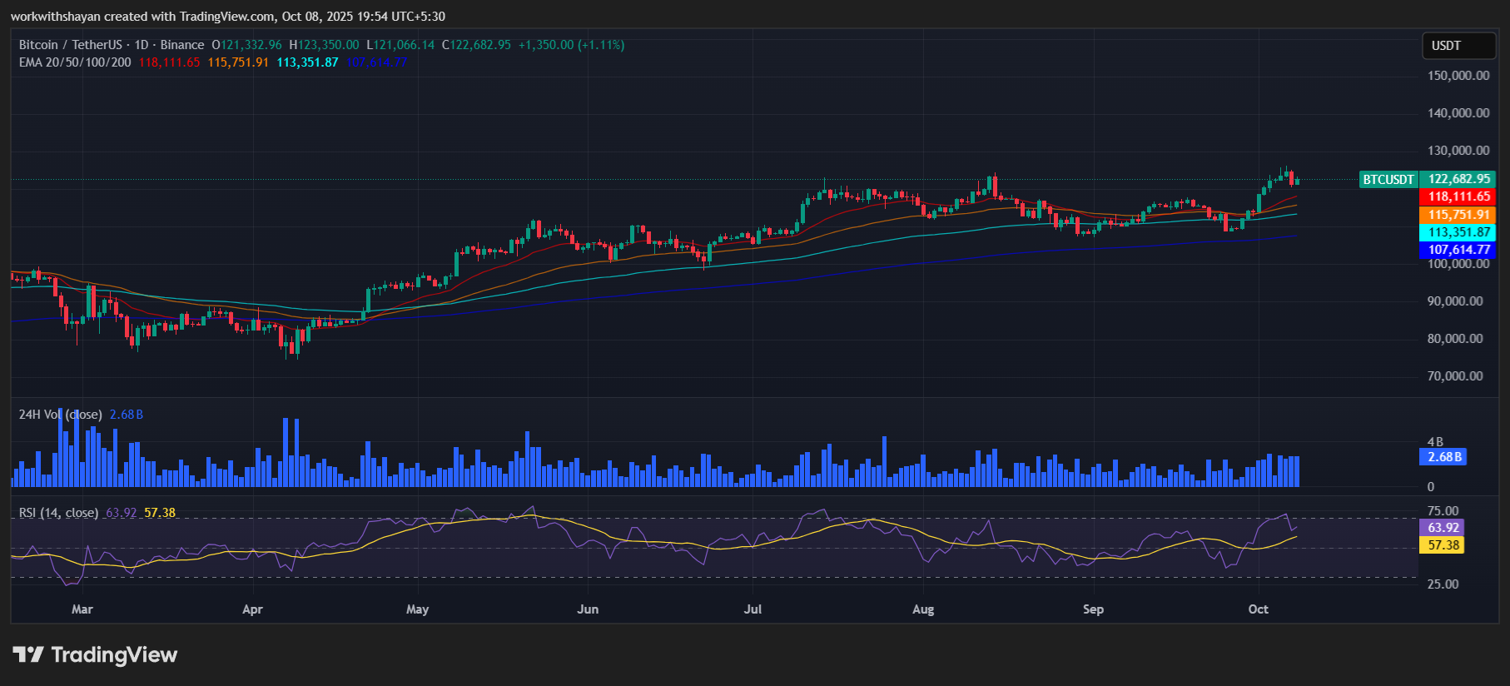
Task: Select the 24H Vol (close) indicator legend
Action: (x=60, y=415)
